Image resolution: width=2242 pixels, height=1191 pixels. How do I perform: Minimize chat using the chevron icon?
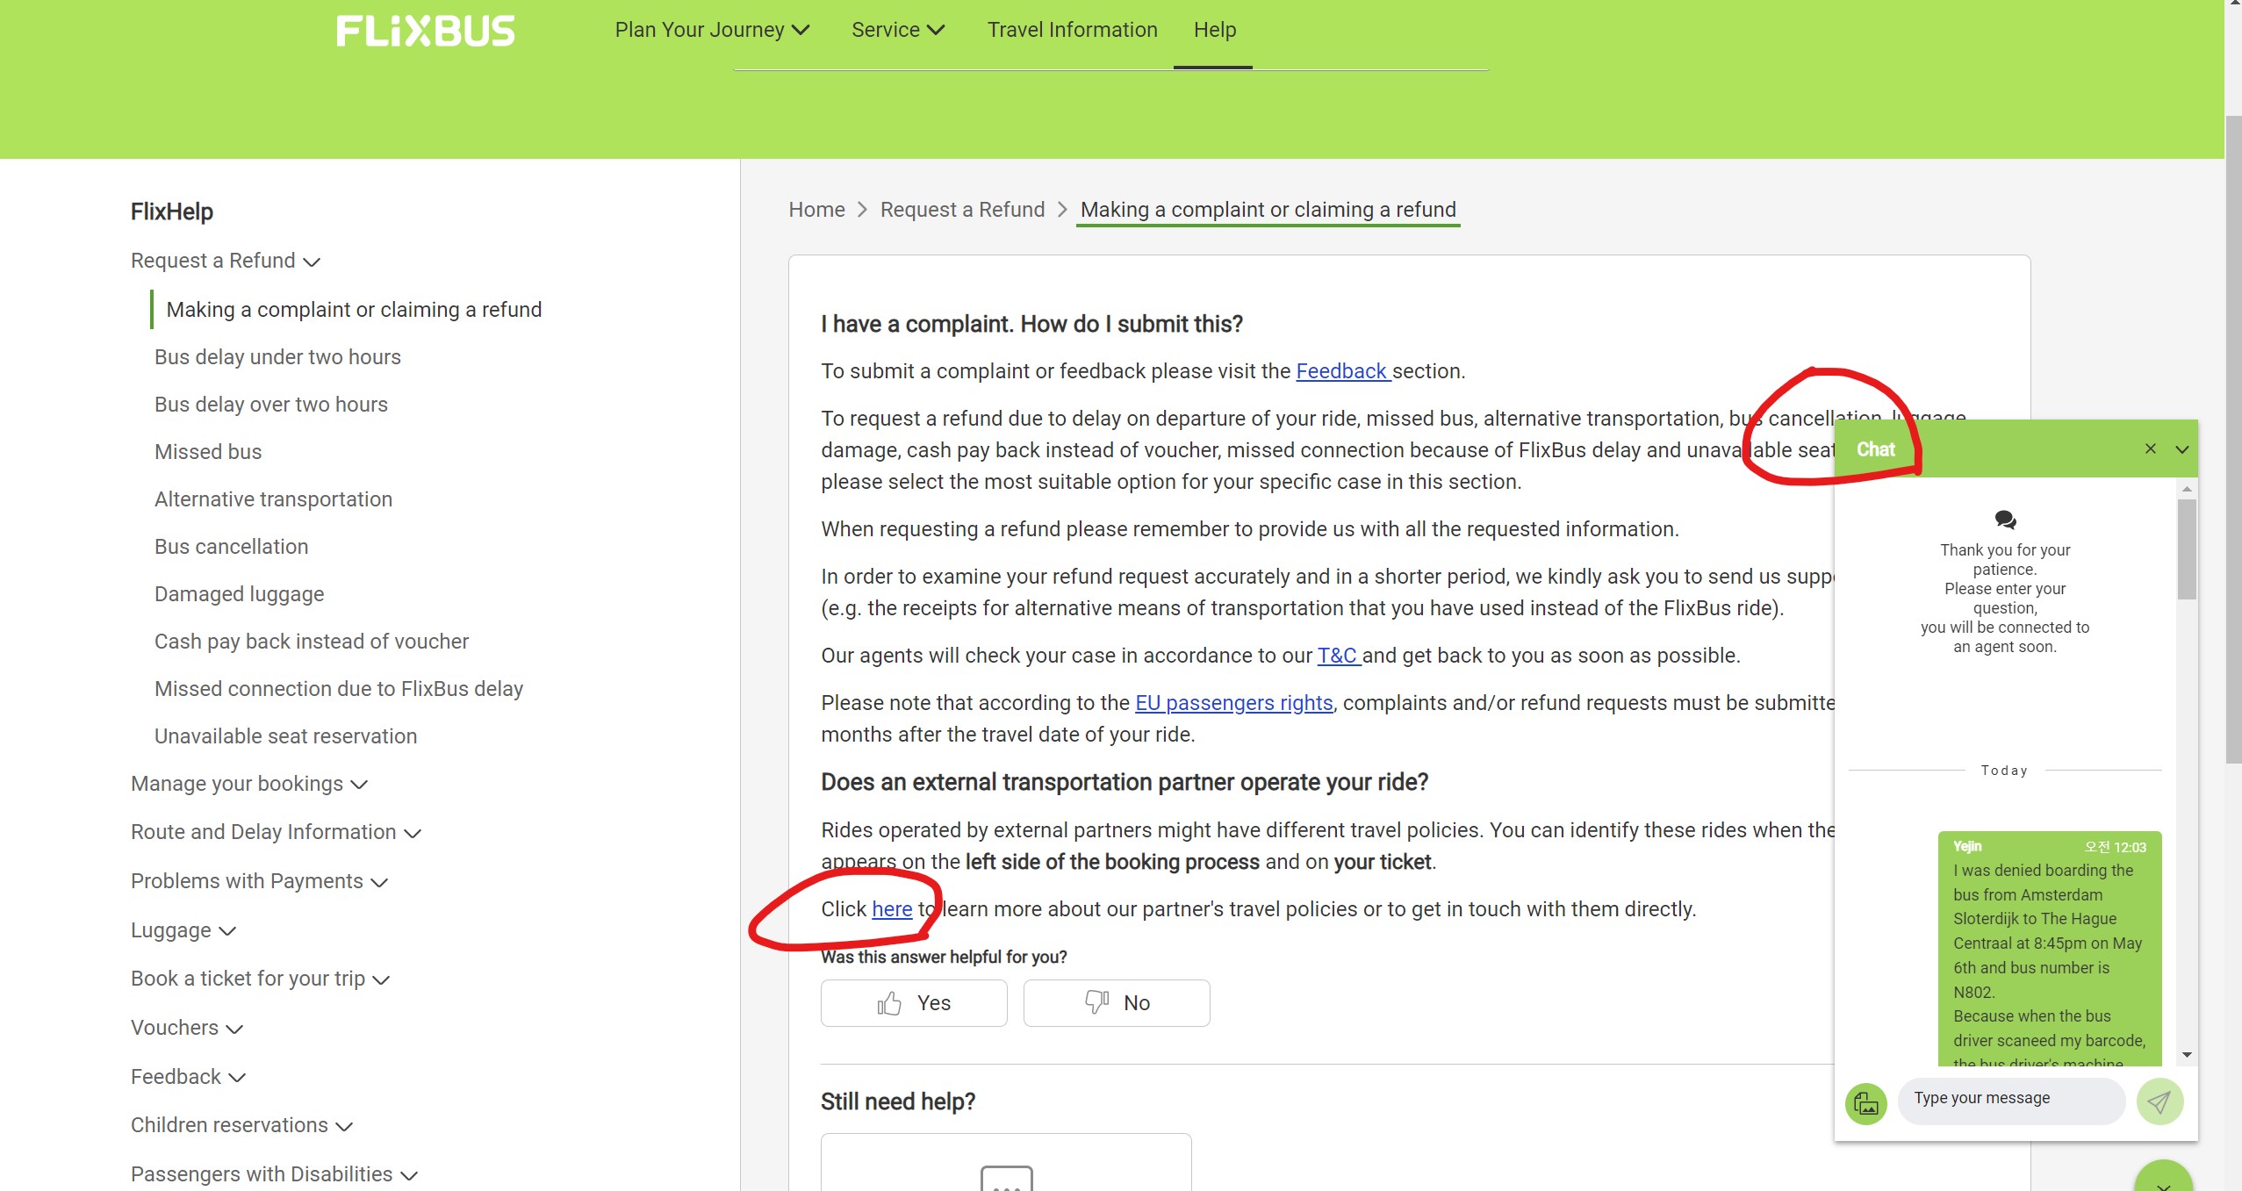2182,449
